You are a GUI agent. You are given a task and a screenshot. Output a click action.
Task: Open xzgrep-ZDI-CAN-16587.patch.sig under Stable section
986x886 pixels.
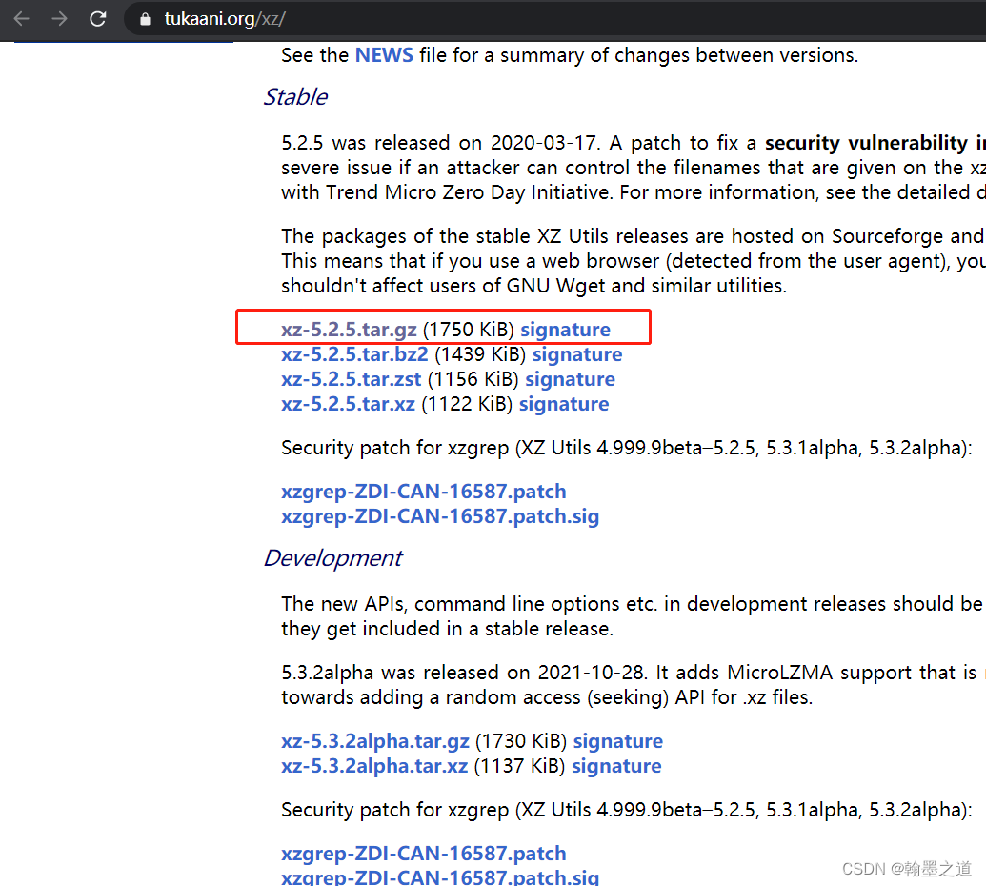pyautogui.click(x=440, y=516)
